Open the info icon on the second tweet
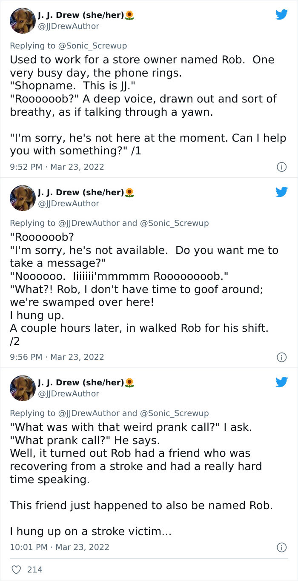 (x=282, y=357)
